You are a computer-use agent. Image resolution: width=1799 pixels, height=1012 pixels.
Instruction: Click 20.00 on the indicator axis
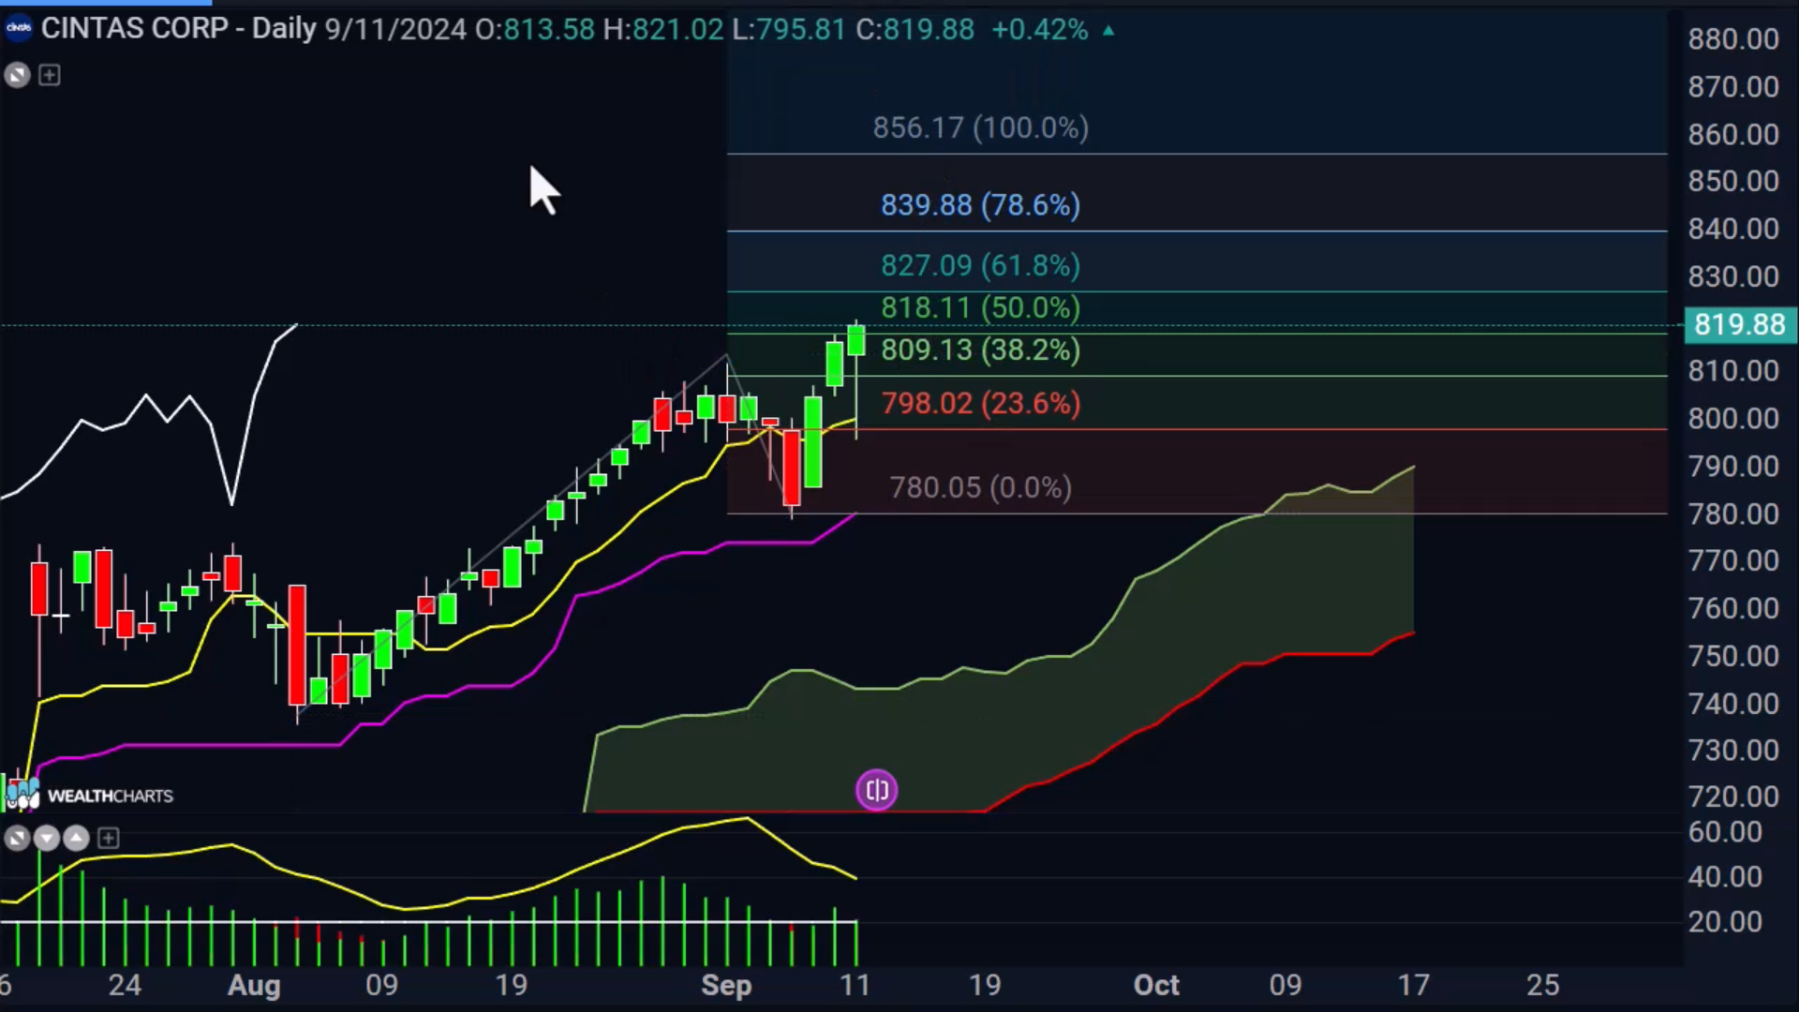point(1725,922)
